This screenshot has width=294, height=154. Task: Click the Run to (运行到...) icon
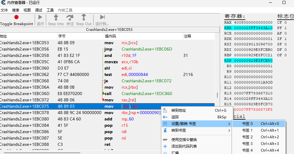[x=102, y=17]
